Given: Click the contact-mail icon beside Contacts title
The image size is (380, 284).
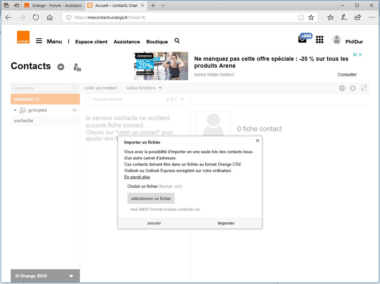Looking at the screenshot, I should pyautogui.click(x=77, y=67).
